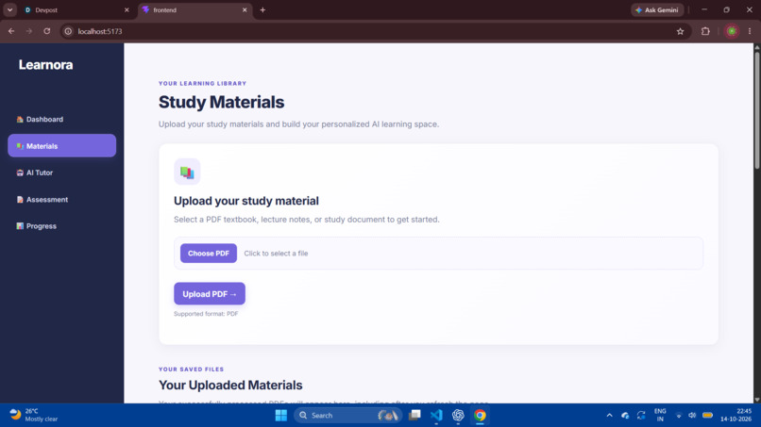Click the Chrome taskbar icon

480,416
